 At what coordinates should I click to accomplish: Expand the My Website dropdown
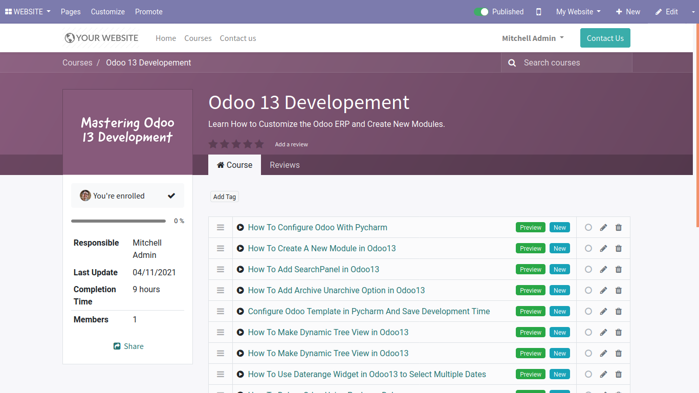click(x=578, y=12)
